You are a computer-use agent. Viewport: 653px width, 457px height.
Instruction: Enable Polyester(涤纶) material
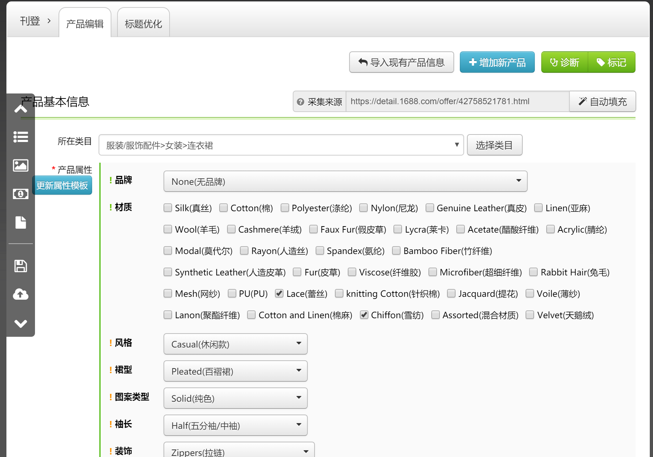(285, 208)
